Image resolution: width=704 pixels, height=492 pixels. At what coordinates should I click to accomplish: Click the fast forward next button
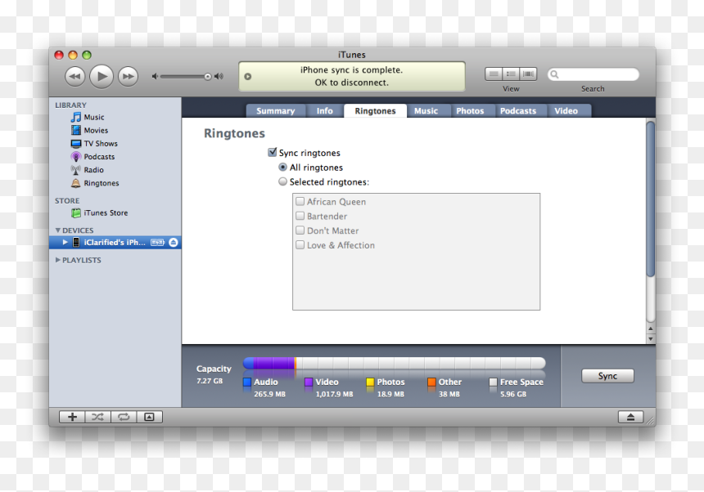128,77
